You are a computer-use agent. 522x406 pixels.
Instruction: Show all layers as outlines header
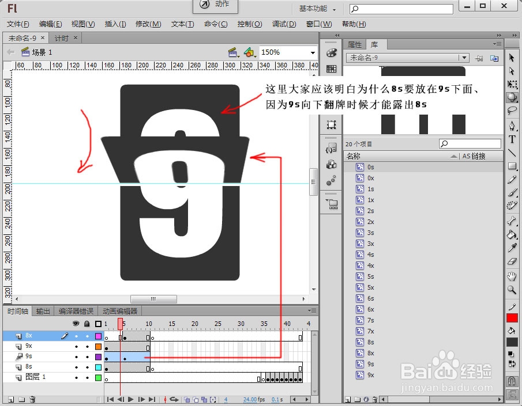point(98,324)
